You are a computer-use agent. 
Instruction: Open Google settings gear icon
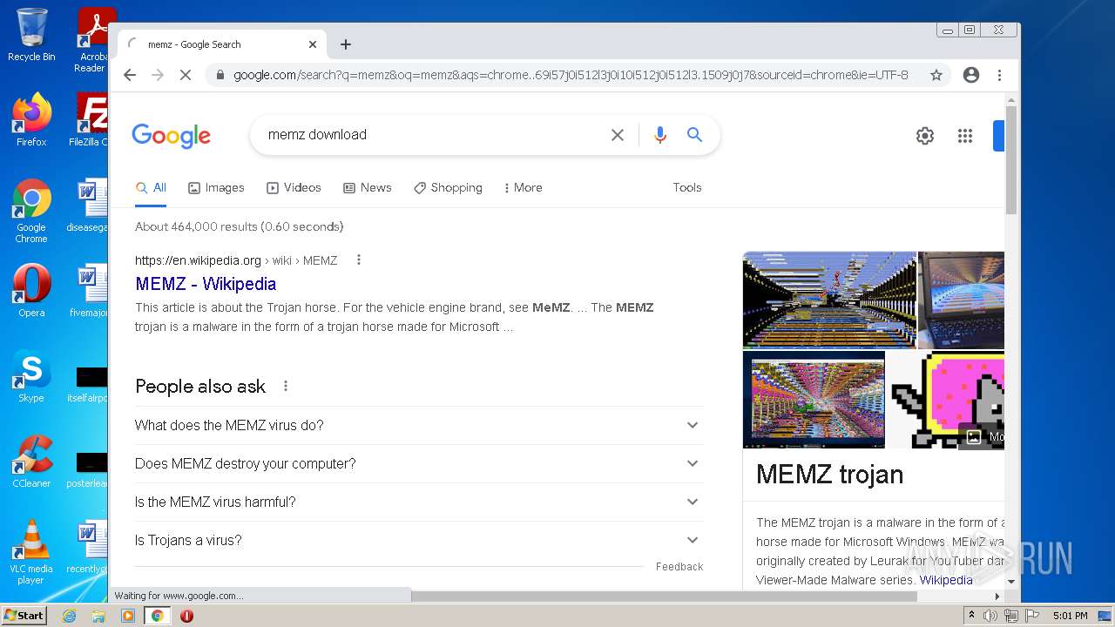pos(925,136)
